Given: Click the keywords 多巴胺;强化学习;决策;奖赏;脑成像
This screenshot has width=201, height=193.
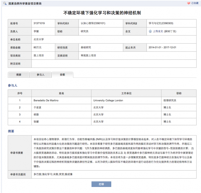Looking at the screenshot, I should click(53, 174).
